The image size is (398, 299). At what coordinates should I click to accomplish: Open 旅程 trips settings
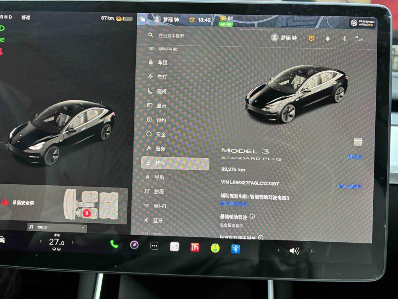[x=154, y=191]
